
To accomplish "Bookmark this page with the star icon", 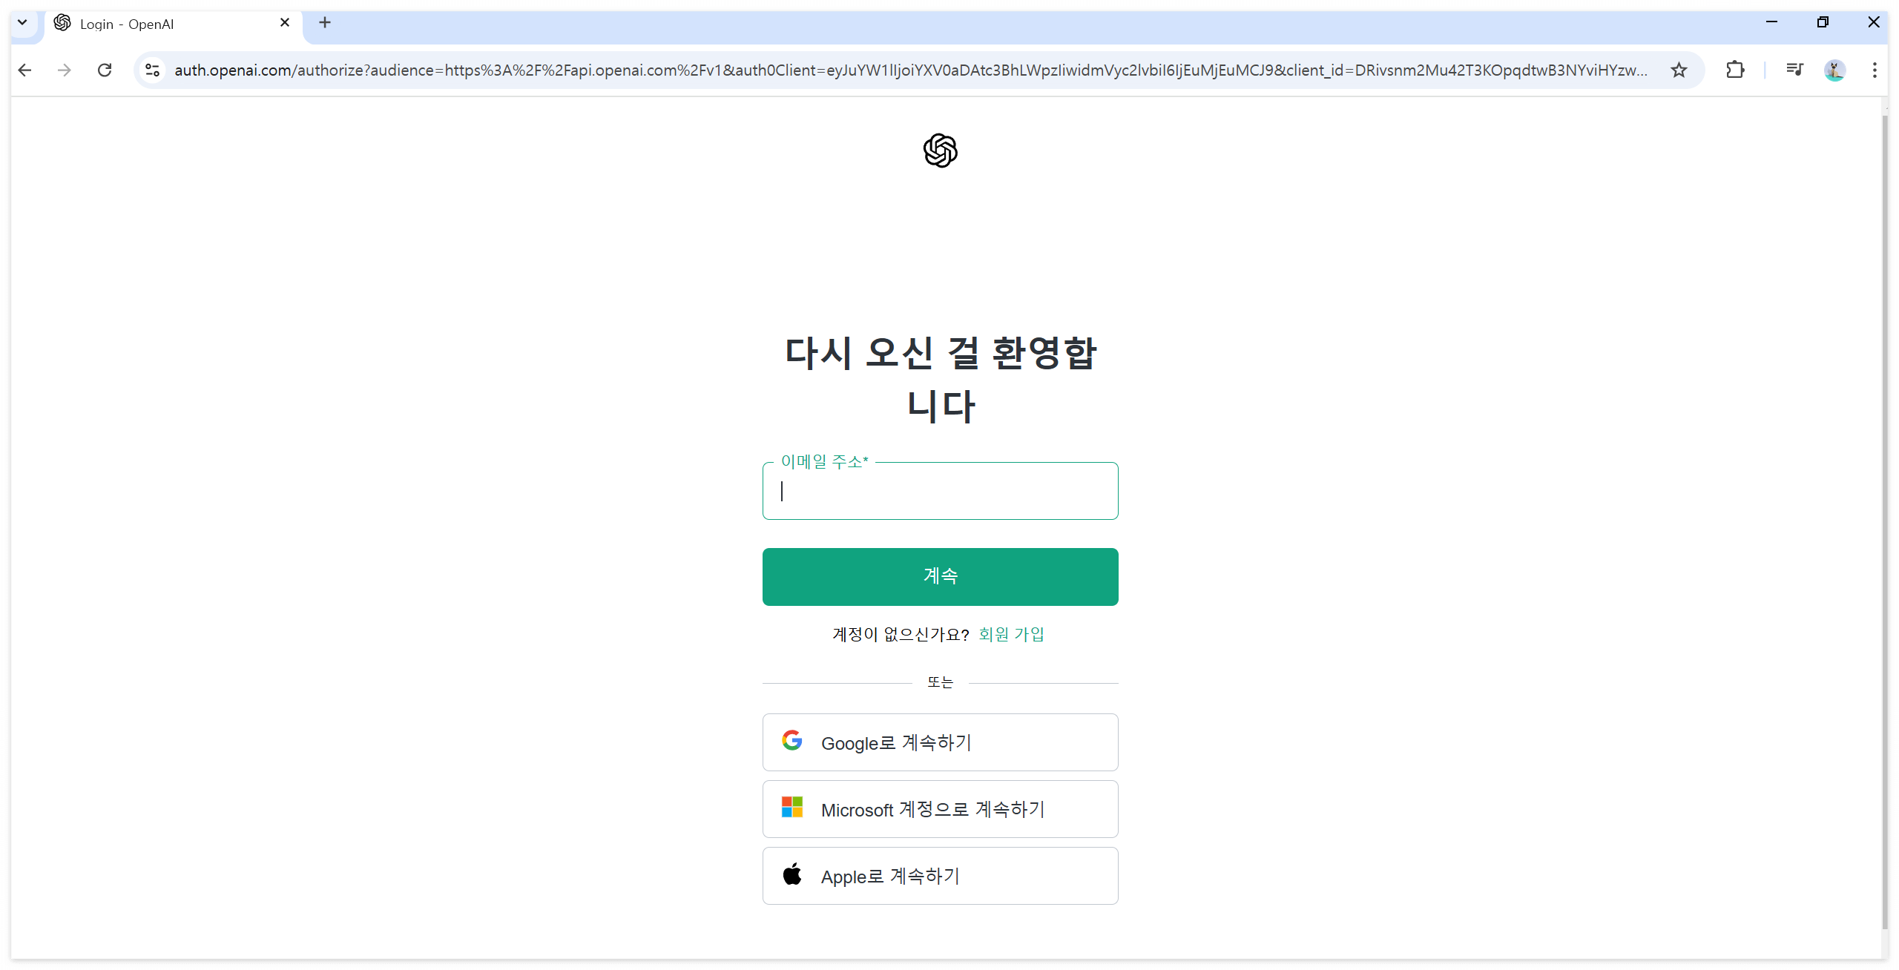I will 1679,70.
